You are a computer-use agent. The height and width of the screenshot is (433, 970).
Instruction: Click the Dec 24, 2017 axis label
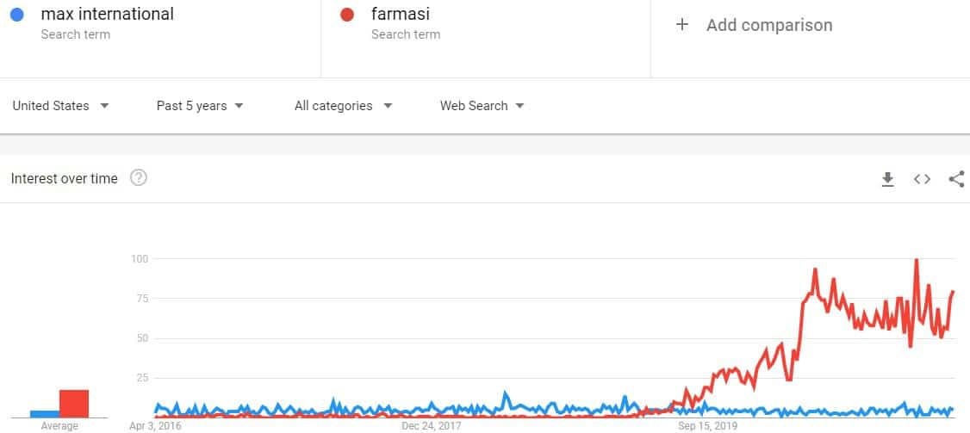click(x=432, y=426)
